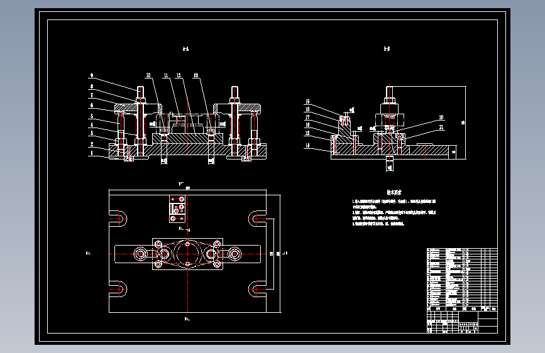Click part callout number 7

(x=92, y=95)
